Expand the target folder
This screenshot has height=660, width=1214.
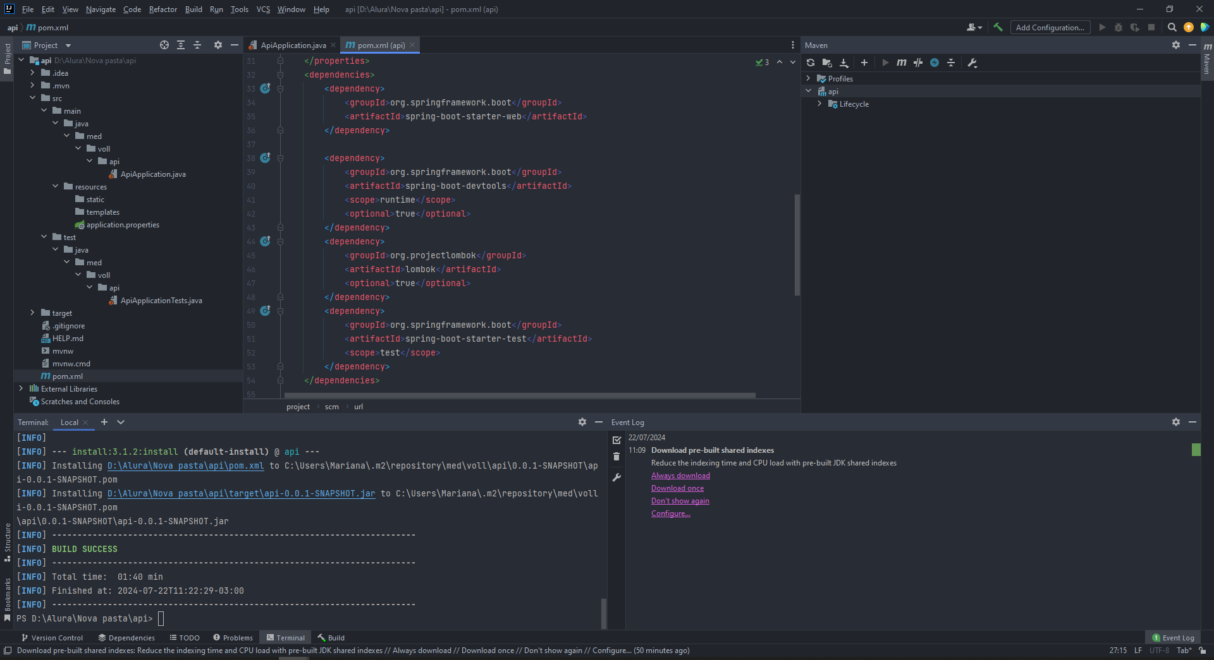tap(32, 313)
